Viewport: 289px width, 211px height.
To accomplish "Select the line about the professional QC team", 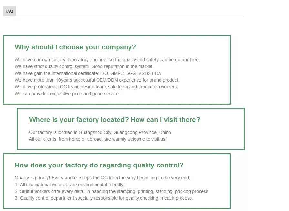I will click(x=96, y=87).
